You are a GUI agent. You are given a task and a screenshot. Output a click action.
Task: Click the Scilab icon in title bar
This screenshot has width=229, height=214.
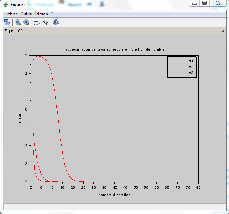point(5,4)
